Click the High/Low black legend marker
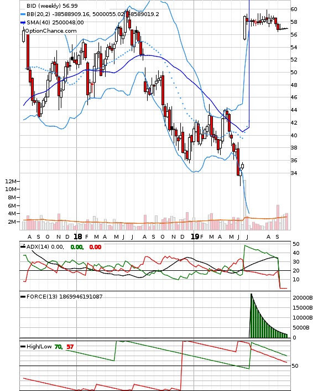313x391 pixels. [x=23, y=347]
